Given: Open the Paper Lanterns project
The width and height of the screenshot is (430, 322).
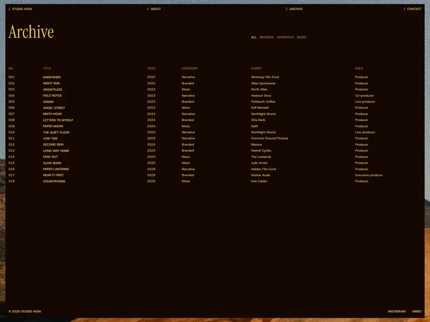Looking at the screenshot, I should 56,169.
